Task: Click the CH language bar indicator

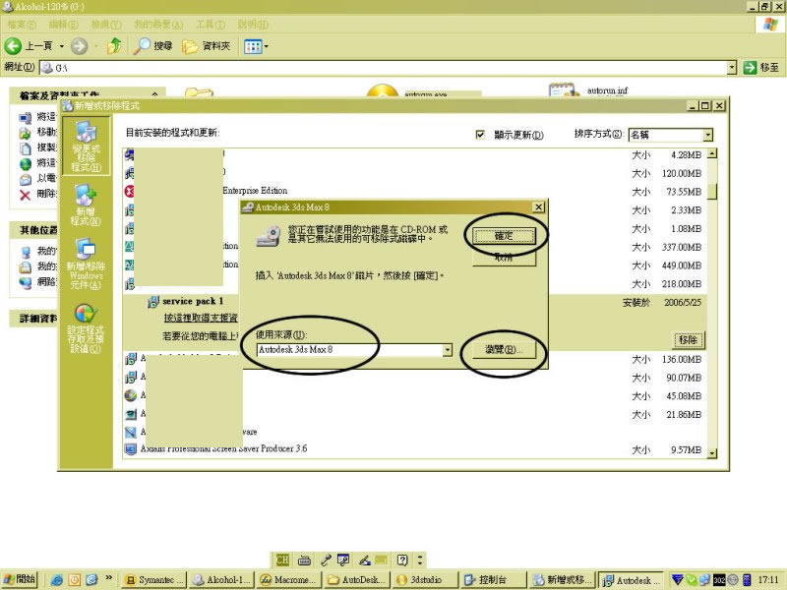Action: 282,560
